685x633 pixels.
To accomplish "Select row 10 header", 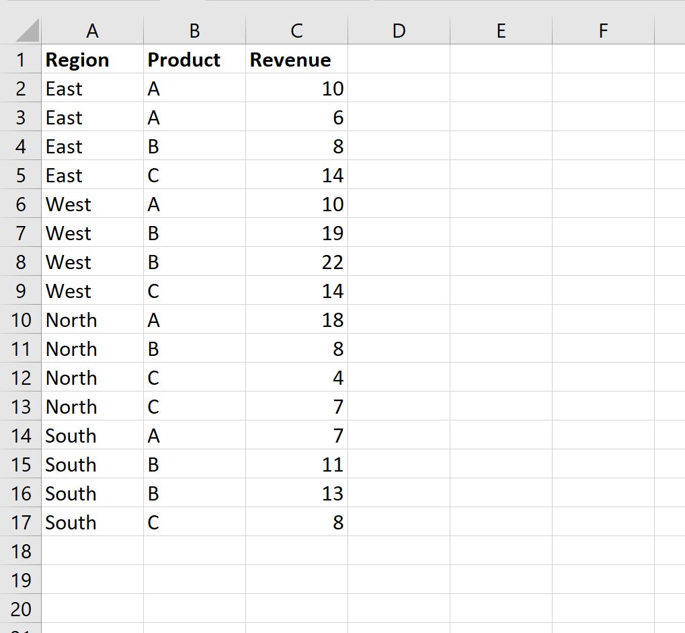I will [x=21, y=320].
